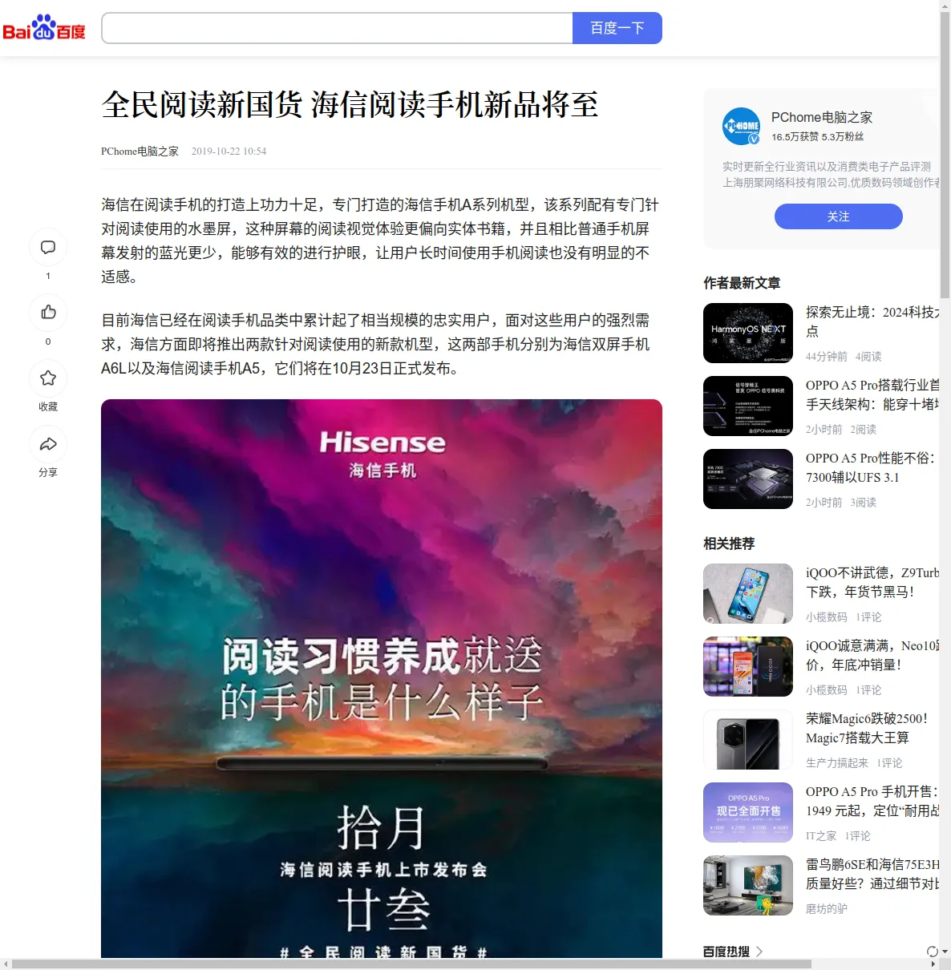Screen dimensions: 951x970
Task: Click the 44分钟前 4阅读 metadata
Action: click(844, 357)
